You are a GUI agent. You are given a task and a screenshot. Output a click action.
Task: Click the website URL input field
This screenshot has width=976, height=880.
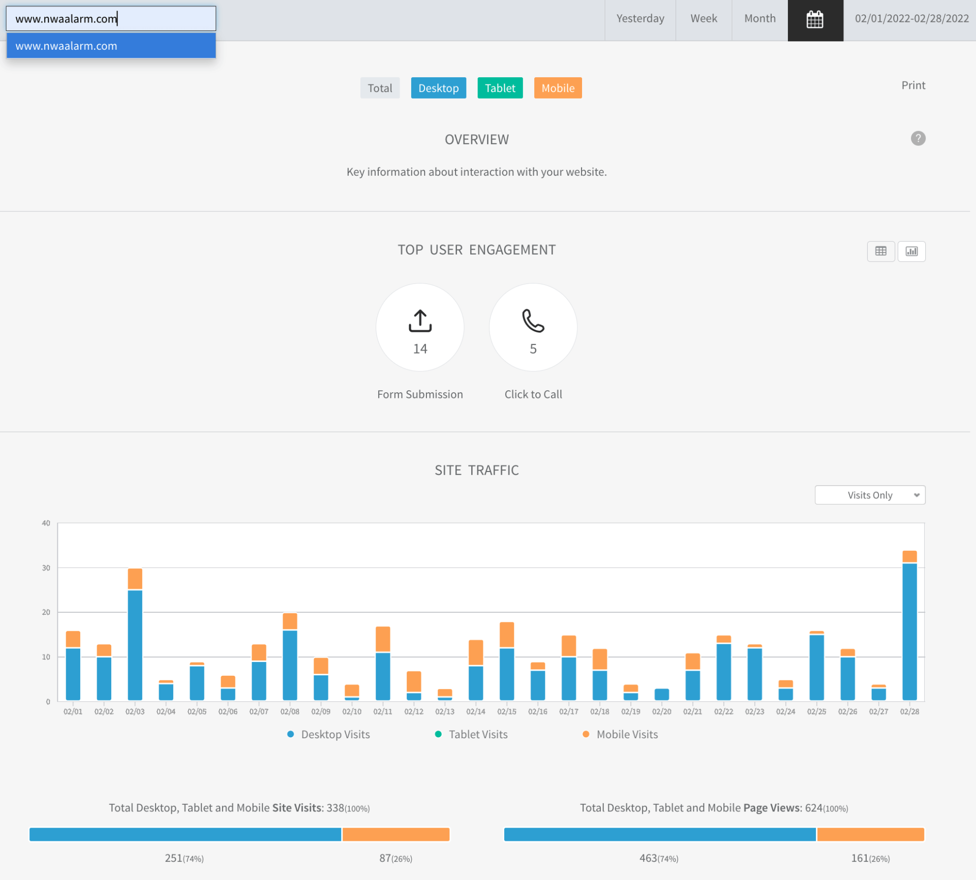(x=111, y=19)
